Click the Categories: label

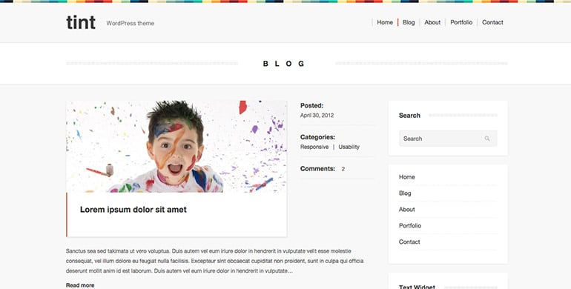click(x=317, y=137)
